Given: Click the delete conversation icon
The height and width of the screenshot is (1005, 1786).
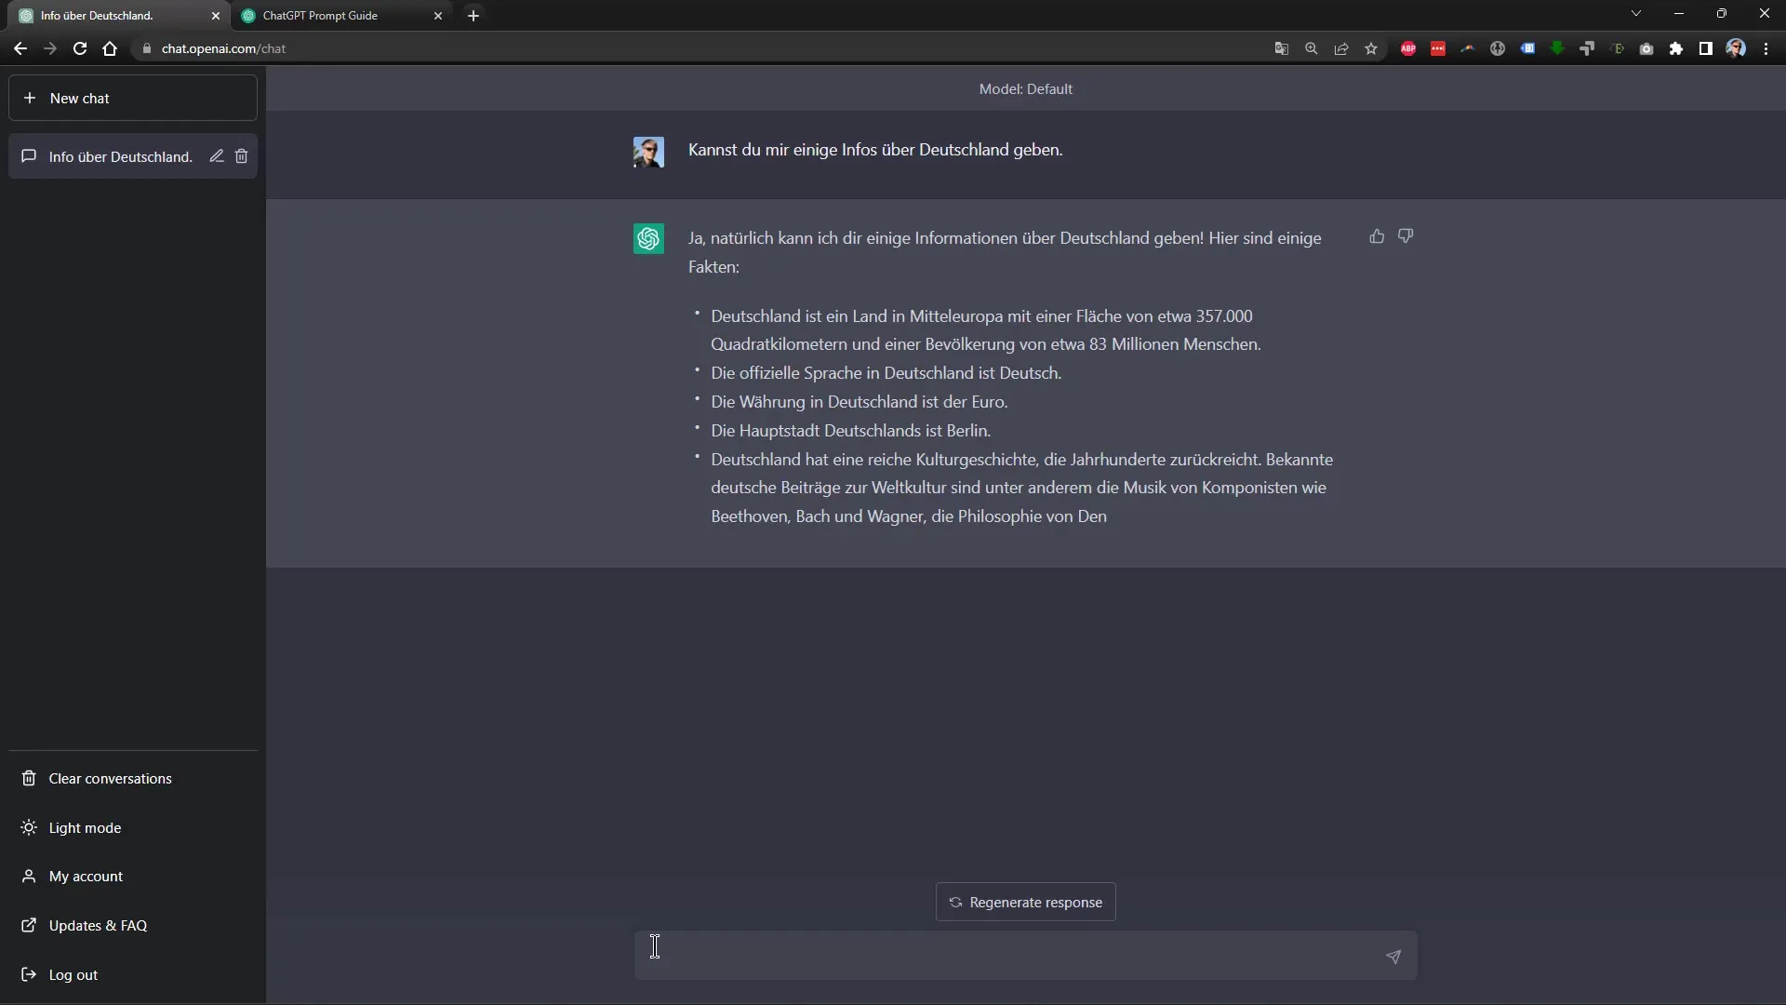Looking at the screenshot, I should 242,155.
